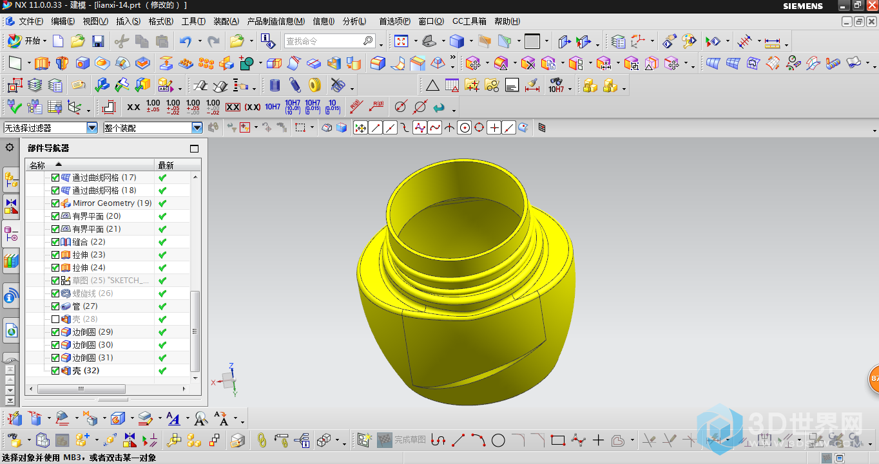Open the resource bar settings gear
The width and height of the screenshot is (879, 464).
pos(10,147)
